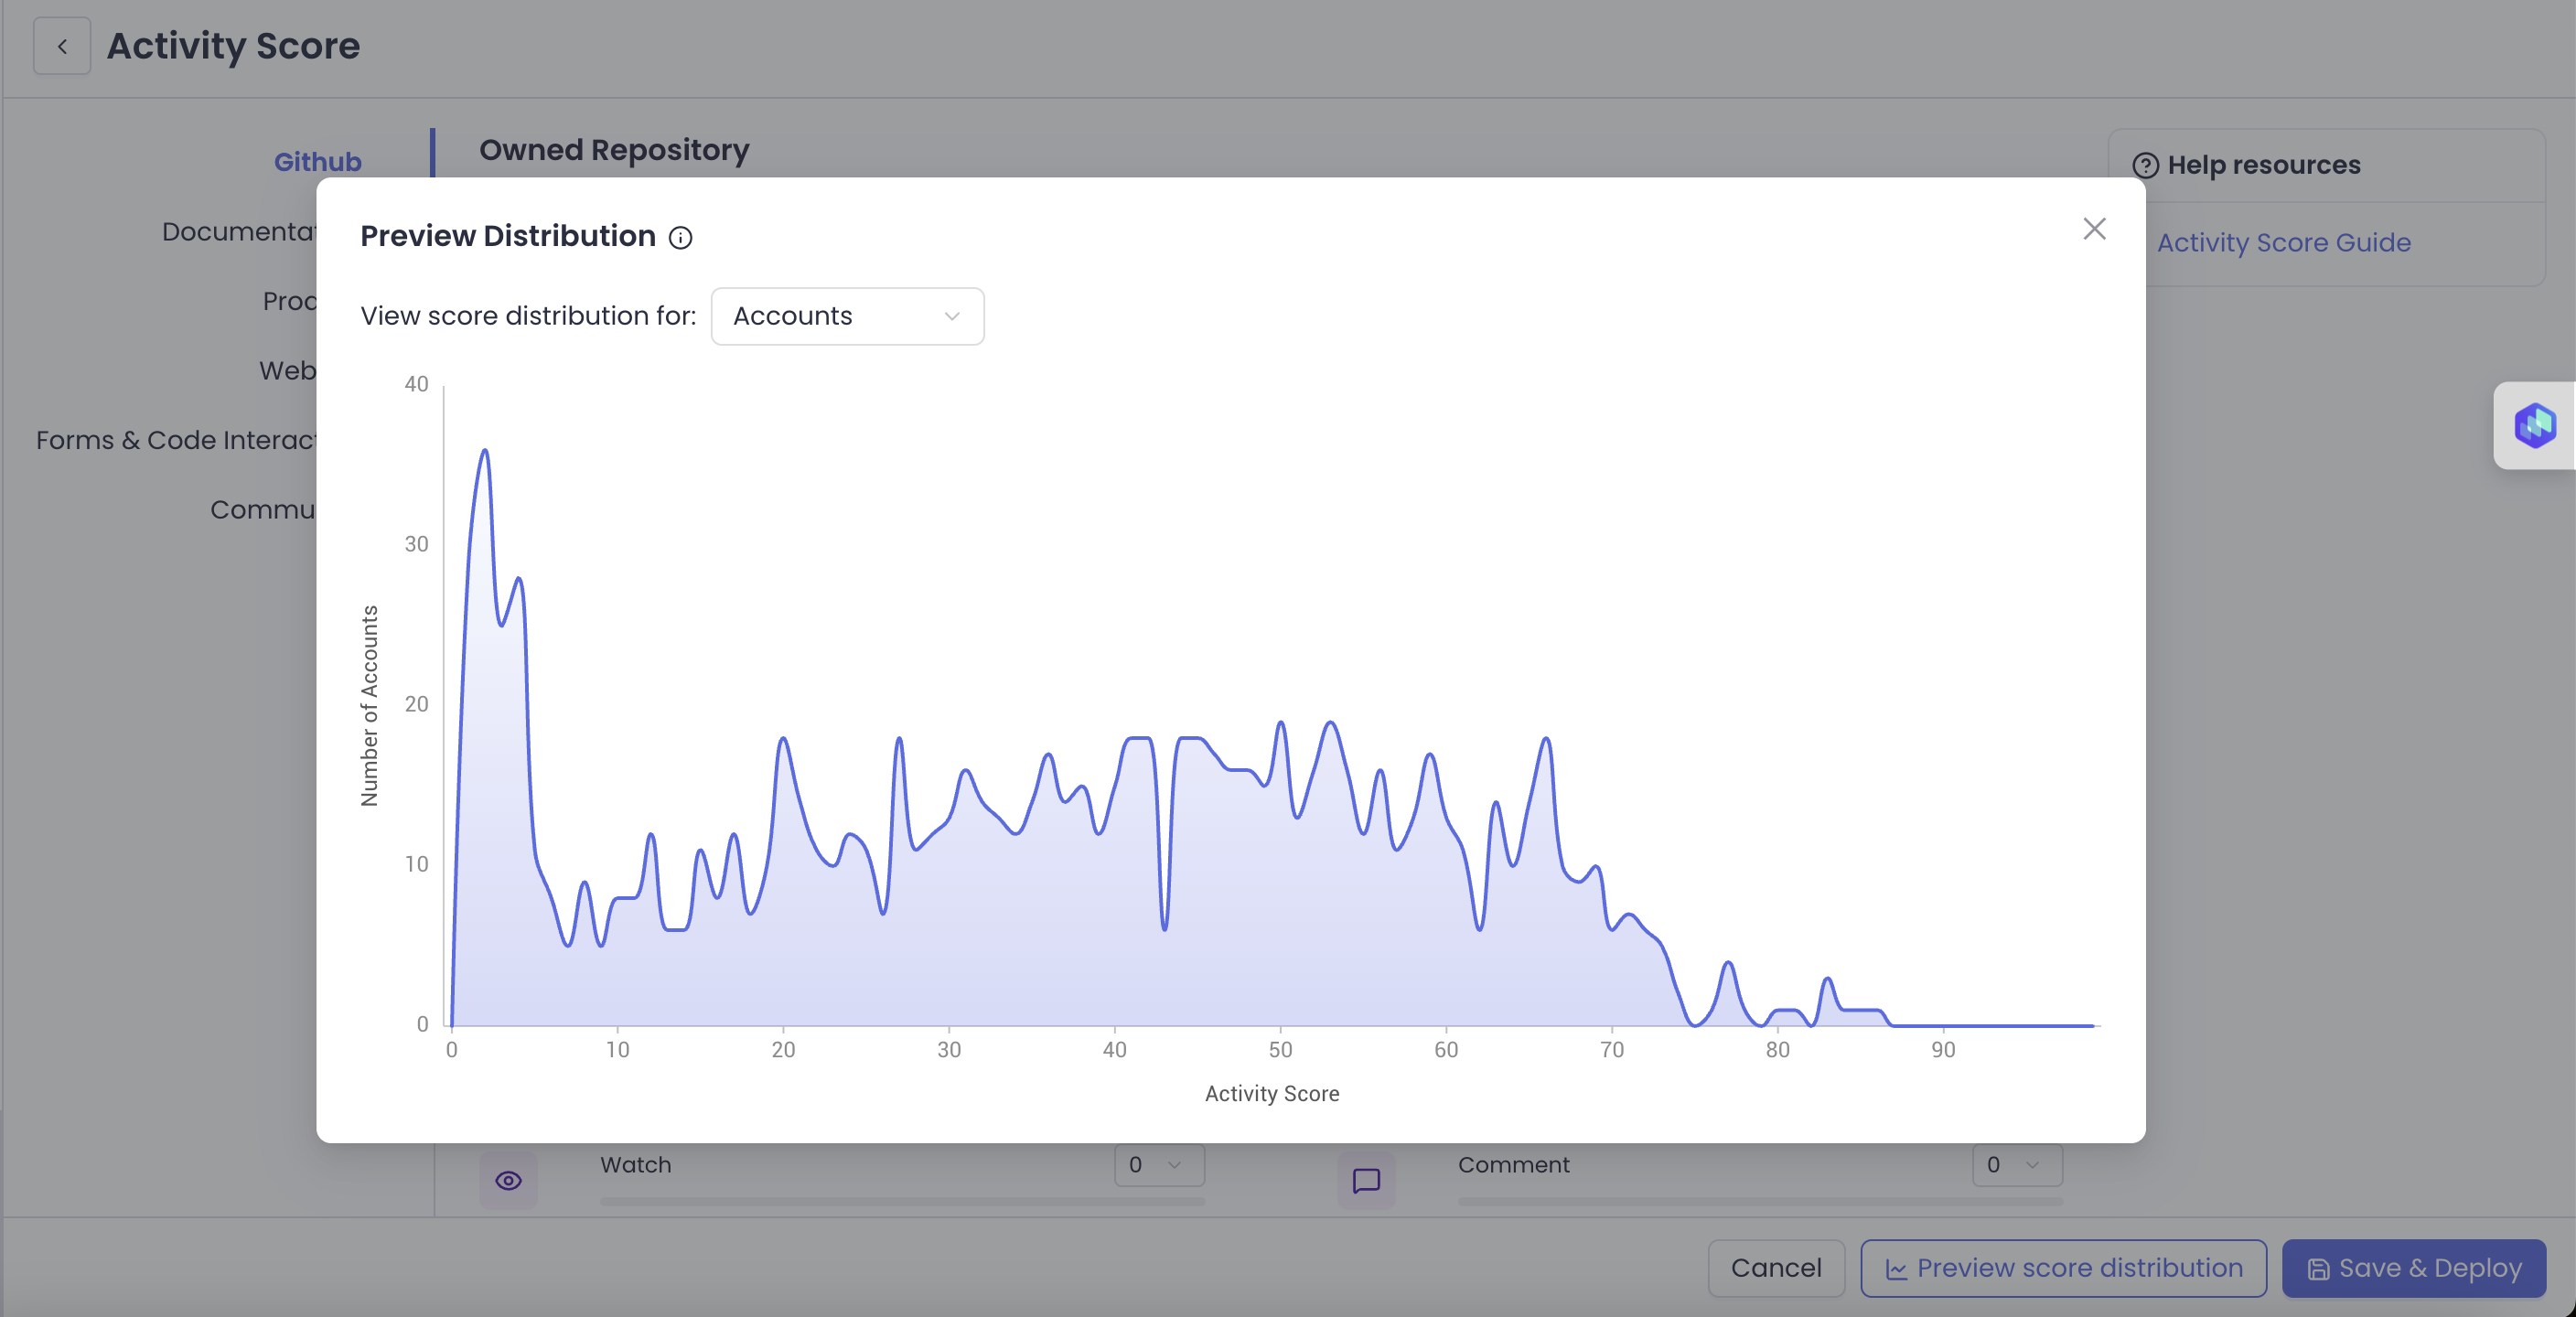Open the floating hexagon assistant widget
The image size is (2576, 1317).
point(2534,425)
